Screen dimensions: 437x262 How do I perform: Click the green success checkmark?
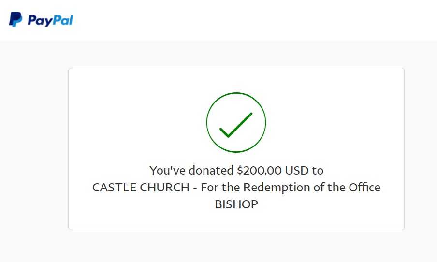click(236, 125)
